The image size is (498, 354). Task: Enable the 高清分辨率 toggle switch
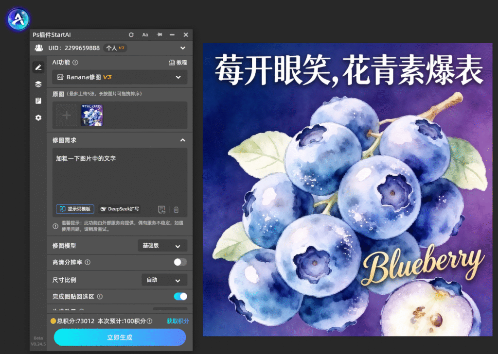180,262
